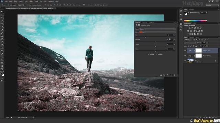Open the Auto-Select Layer dropdown
The image size is (220, 123).
coord(21,5)
